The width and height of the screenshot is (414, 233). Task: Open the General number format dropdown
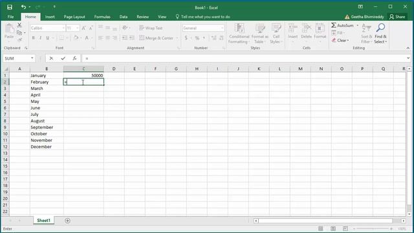click(222, 28)
